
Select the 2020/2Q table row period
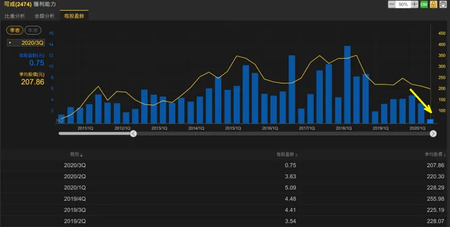coord(75,177)
